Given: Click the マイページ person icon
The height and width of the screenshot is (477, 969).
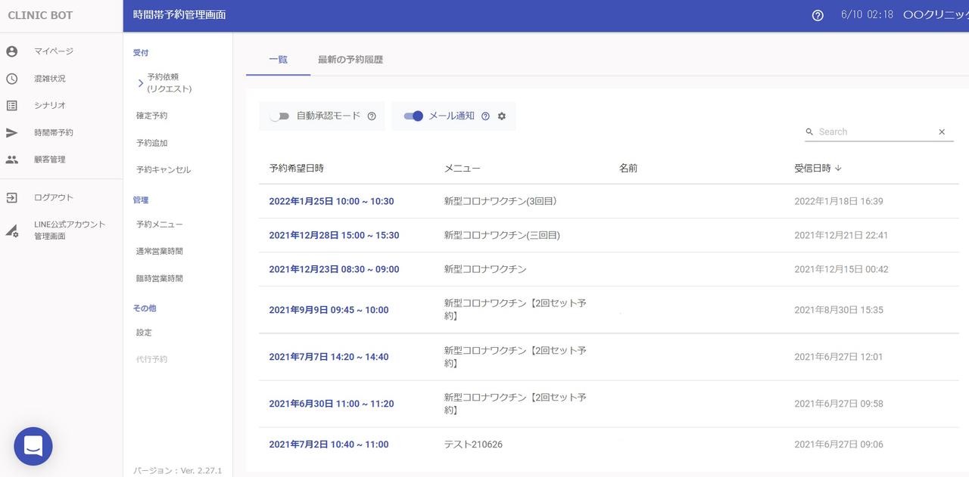Looking at the screenshot, I should (x=11, y=51).
